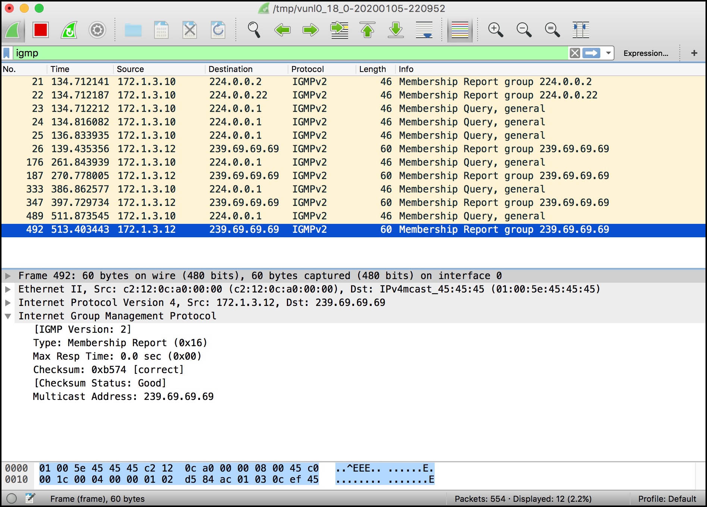The height and width of the screenshot is (507, 707).
Task: Open the display filter history dropdown
Action: (x=609, y=53)
